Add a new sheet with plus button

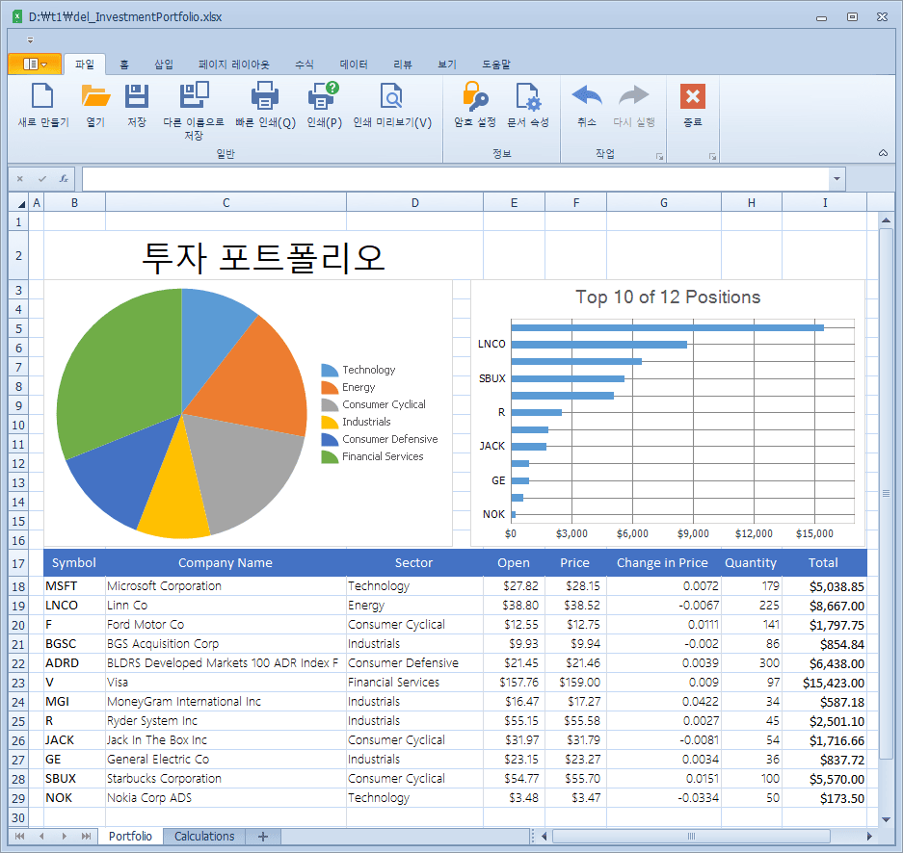[263, 837]
